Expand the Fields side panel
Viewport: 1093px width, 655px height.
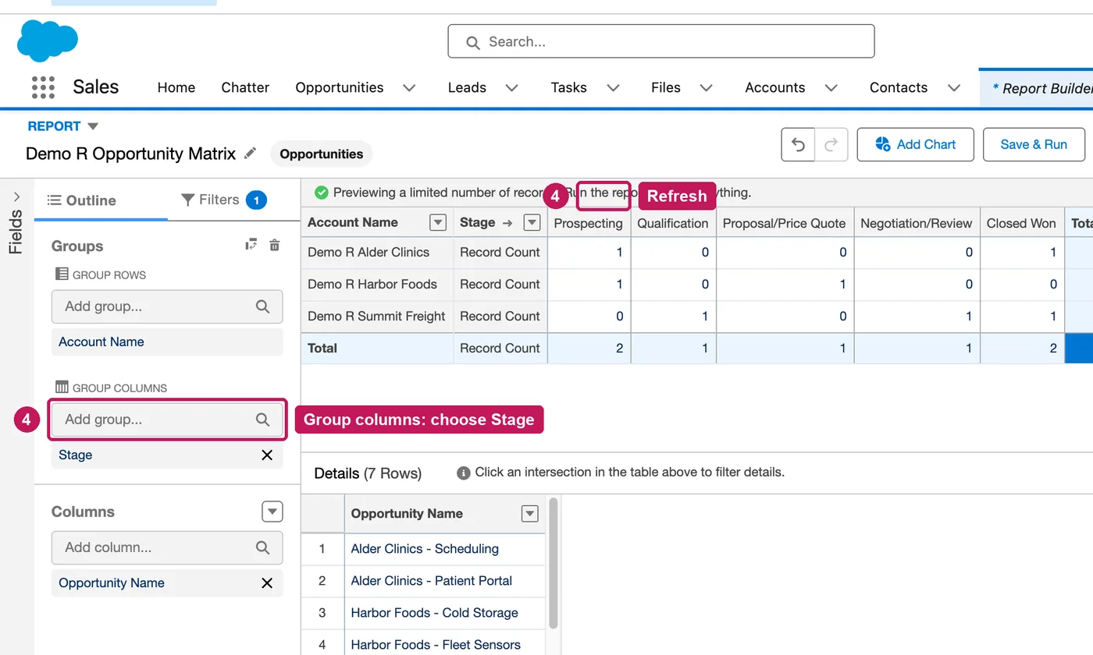[16, 196]
